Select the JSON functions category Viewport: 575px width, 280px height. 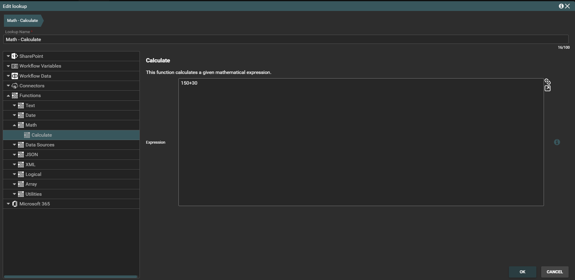pos(32,155)
